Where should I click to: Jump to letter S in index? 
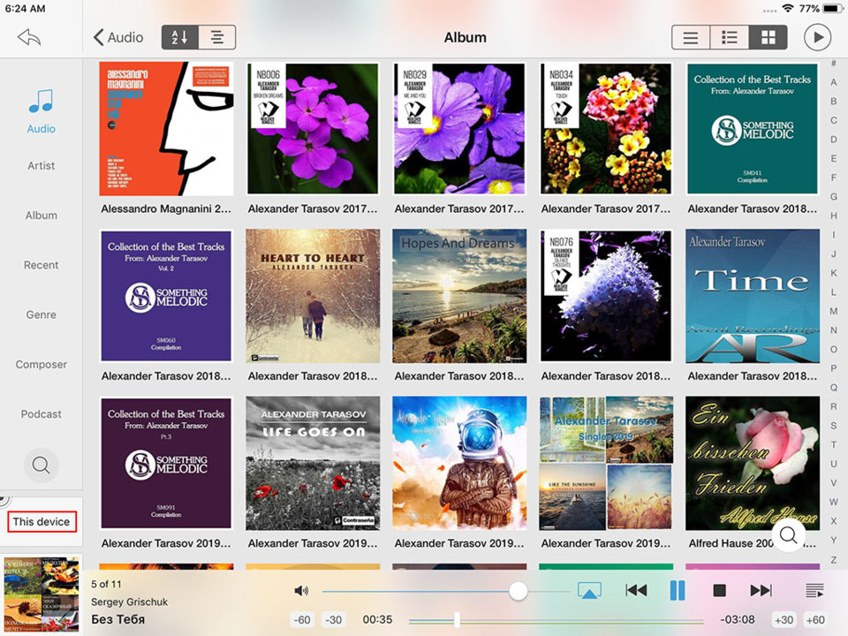833,426
